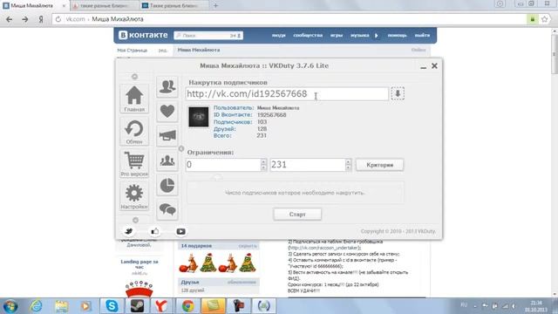The height and width of the screenshot is (314, 558).
Task: Open the люди menu item in VK header
Action: pos(279,35)
